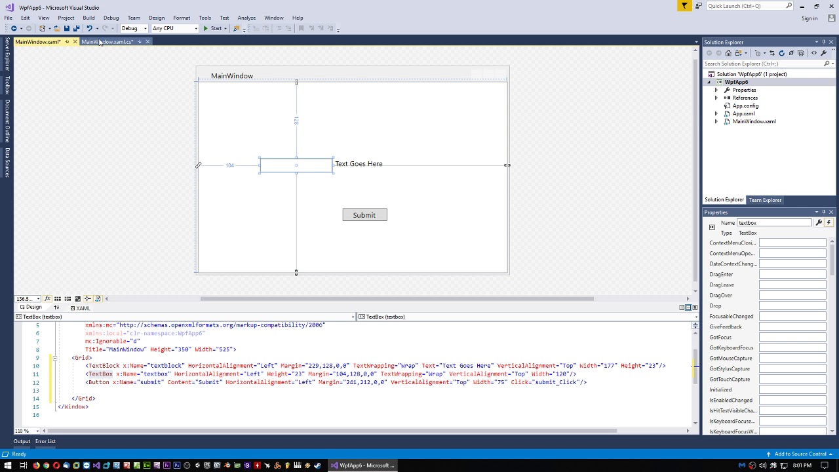Open the Debug configuration dropdown
The width and height of the screenshot is (839, 472).
(x=134, y=28)
